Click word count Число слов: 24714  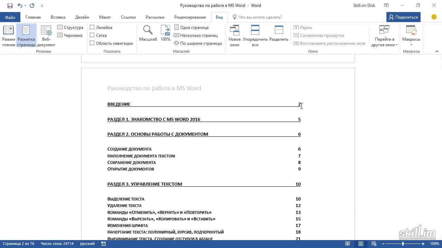point(57,244)
